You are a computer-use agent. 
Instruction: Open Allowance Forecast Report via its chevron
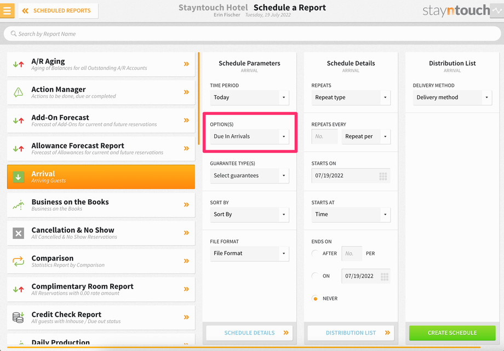(x=186, y=148)
